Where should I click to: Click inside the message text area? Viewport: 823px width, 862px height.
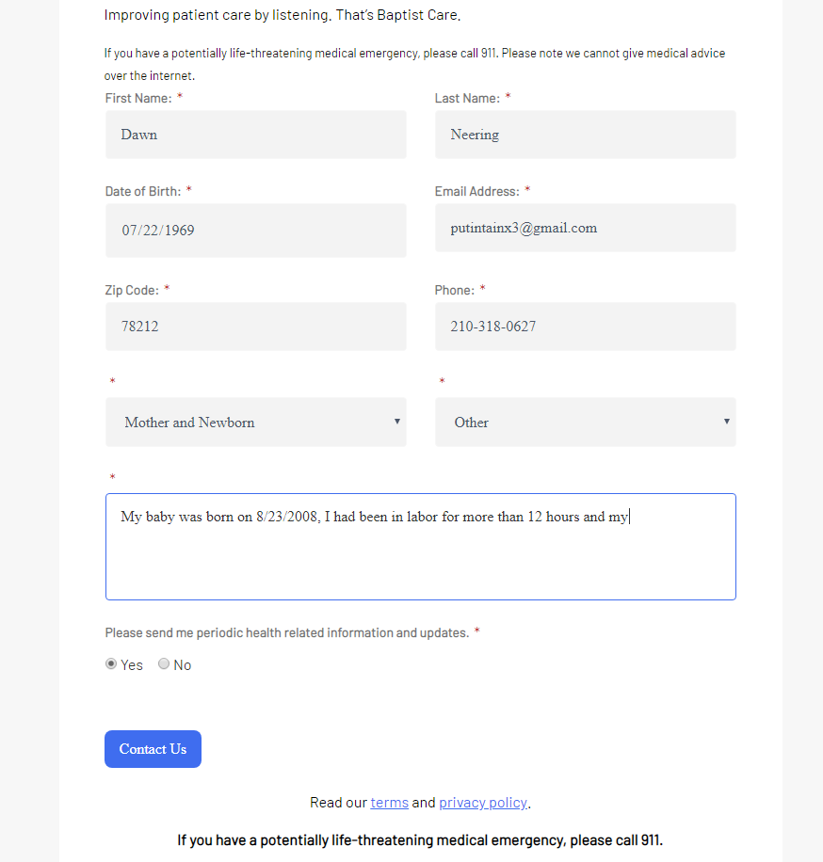(x=421, y=547)
